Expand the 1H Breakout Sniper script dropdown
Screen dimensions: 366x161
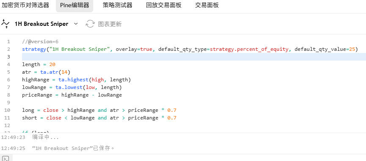76,24
